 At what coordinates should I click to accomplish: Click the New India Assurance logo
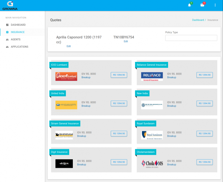[x=152, y=105]
